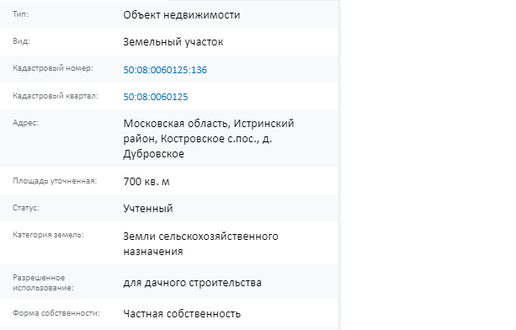Viewport: 516px width, 330px height.
Task: Click the 'Земельный участок' value text
Action: [x=173, y=42]
